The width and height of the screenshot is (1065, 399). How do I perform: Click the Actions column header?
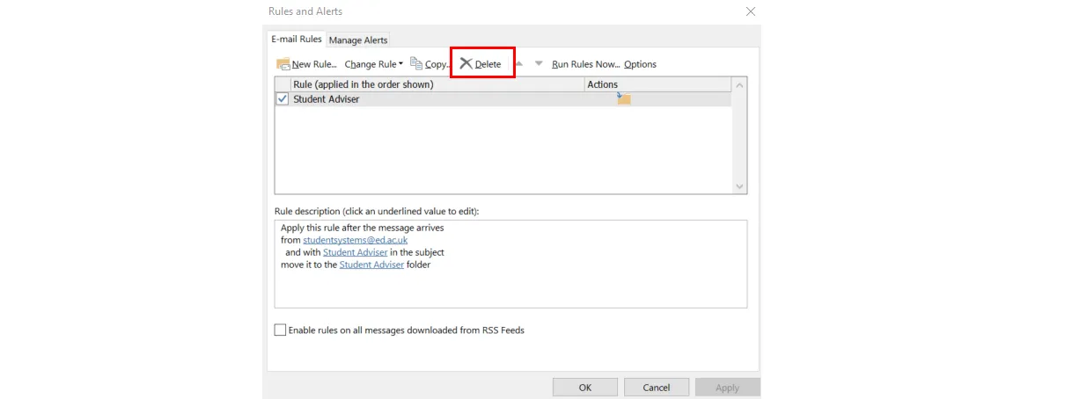click(658, 84)
